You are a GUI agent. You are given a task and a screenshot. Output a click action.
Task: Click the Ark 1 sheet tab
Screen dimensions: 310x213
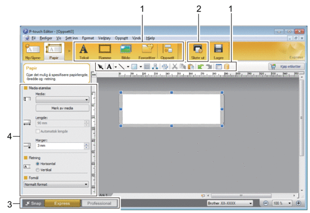104,195
